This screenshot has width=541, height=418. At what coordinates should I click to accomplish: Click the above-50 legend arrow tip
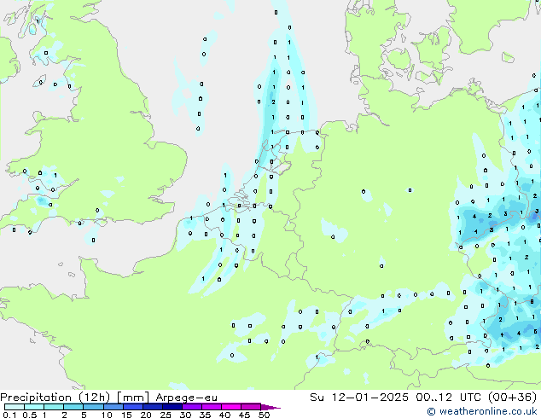point(270,407)
